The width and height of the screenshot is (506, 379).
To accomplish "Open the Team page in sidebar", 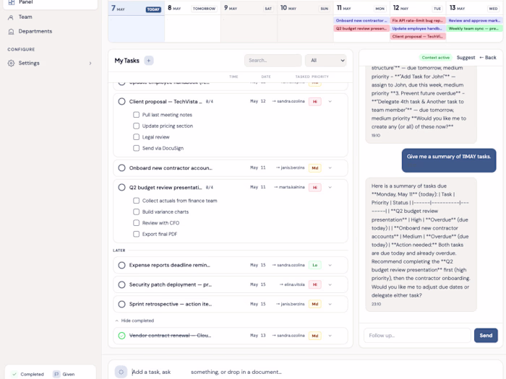I will point(25,17).
